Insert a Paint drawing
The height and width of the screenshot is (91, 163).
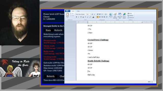[115, 16]
